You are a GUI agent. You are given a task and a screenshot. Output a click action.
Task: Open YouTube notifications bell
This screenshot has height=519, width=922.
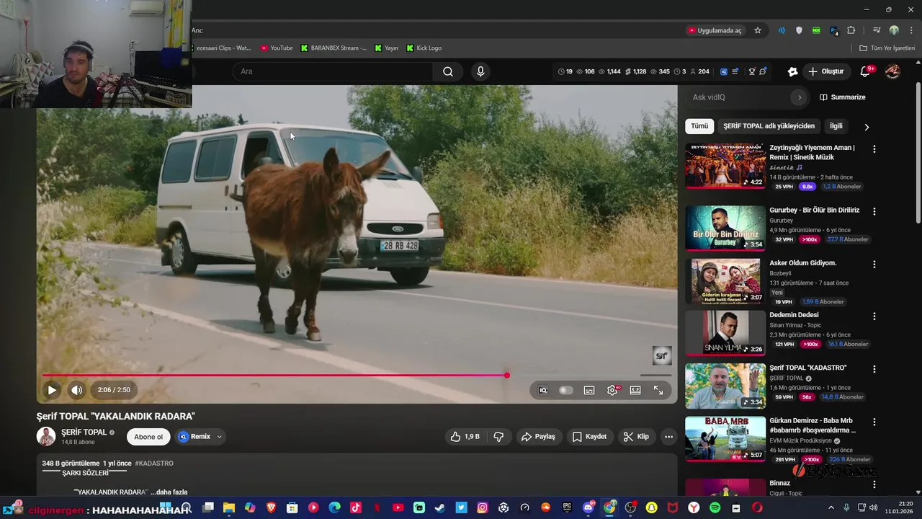pos(865,71)
